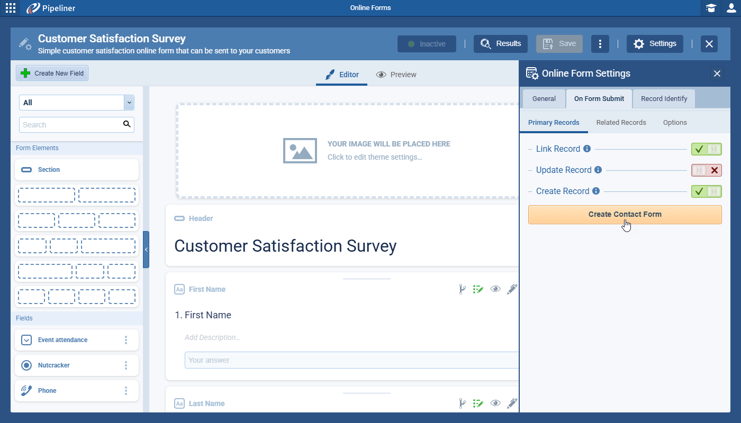This screenshot has height=423, width=741.
Task: Switch to the Record Identify tab
Action: 664,99
